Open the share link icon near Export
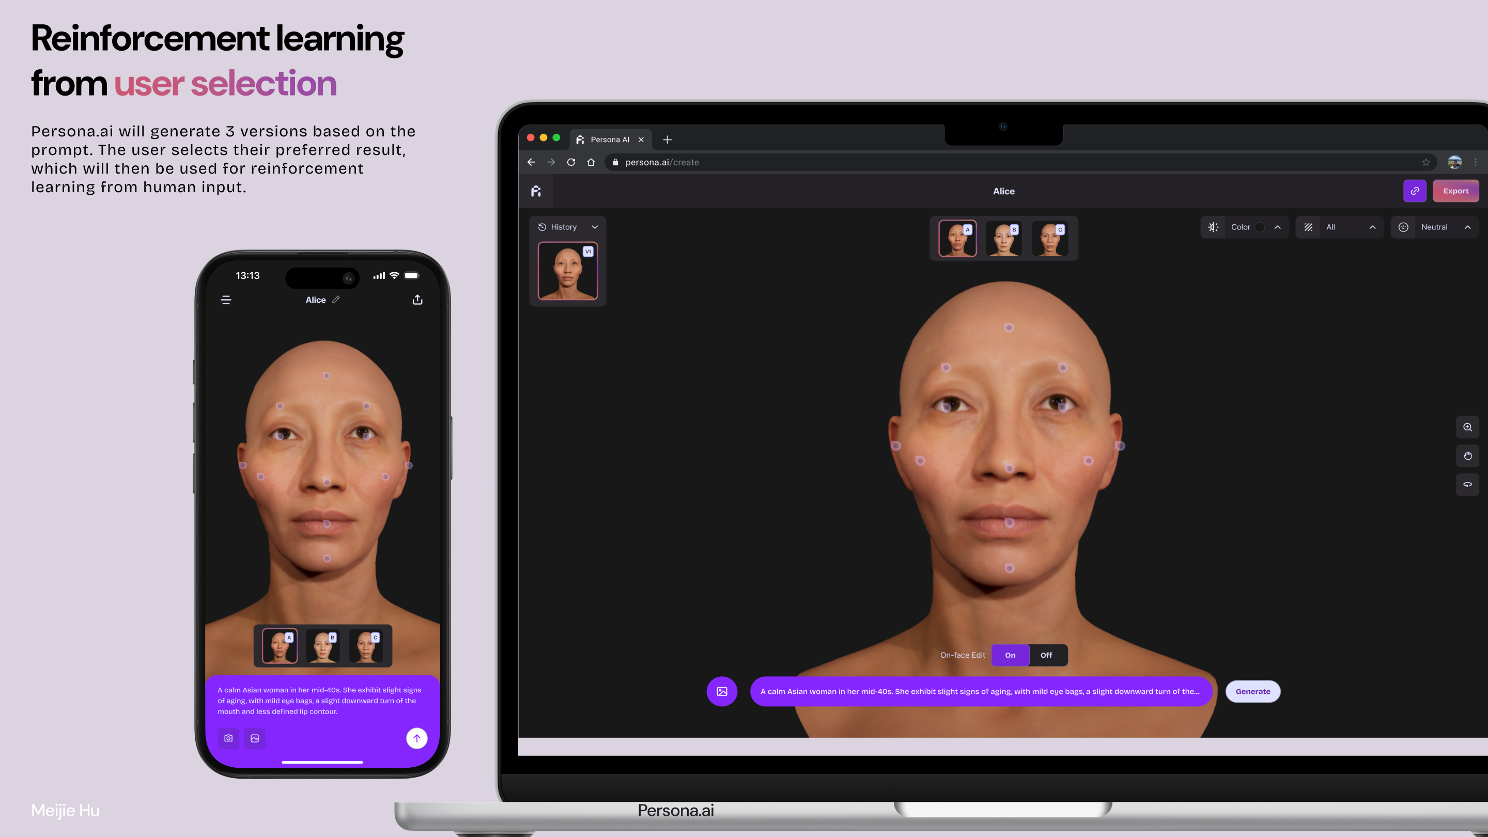Screen dimensions: 1488x837 click(1415, 191)
